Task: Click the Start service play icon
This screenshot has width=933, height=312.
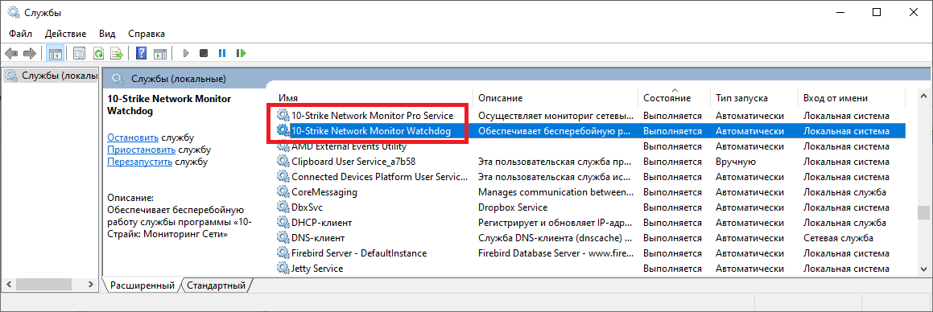Action: coord(186,54)
